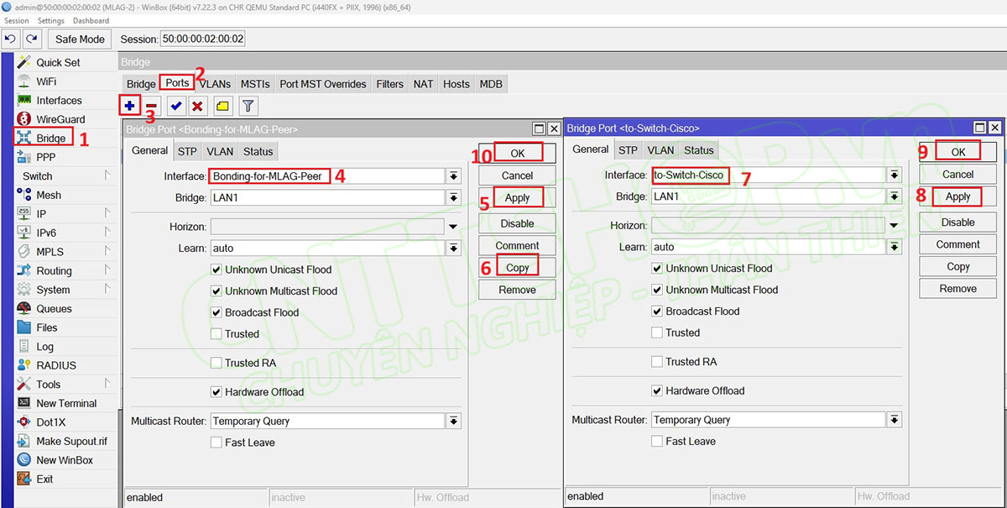This screenshot has height=508, width=1007.
Task: Click Exit in the sidebar
Action: [x=44, y=479]
